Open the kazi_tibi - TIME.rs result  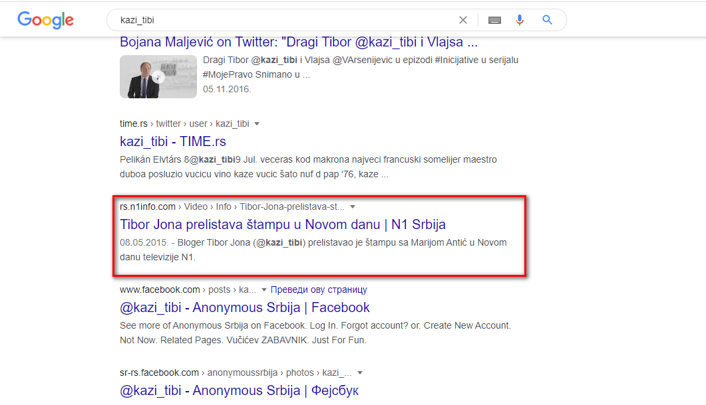click(173, 141)
